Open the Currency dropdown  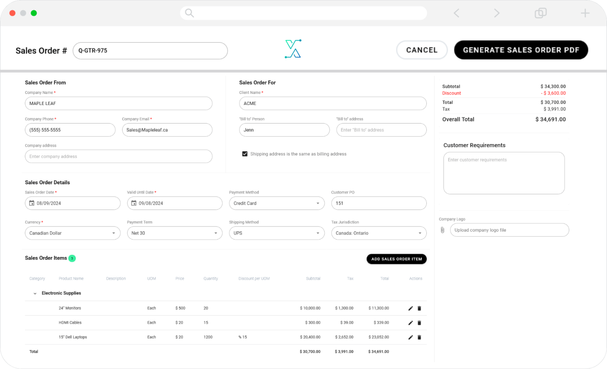pyautogui.click(x=114, y=233)
